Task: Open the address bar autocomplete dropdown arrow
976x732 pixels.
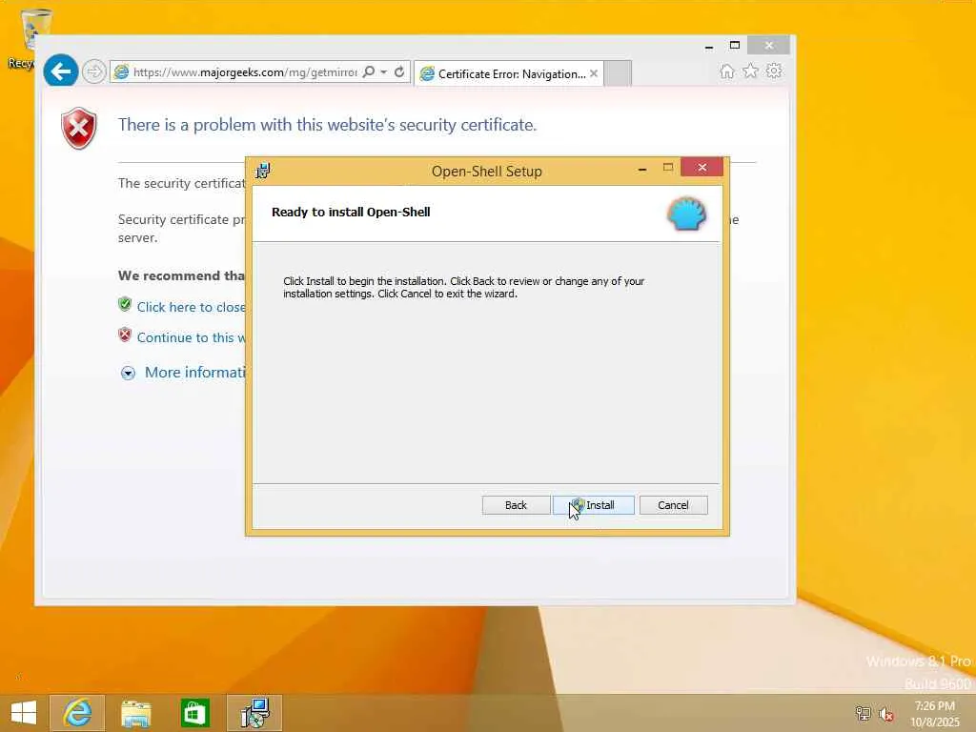Action: click(384, 71)
